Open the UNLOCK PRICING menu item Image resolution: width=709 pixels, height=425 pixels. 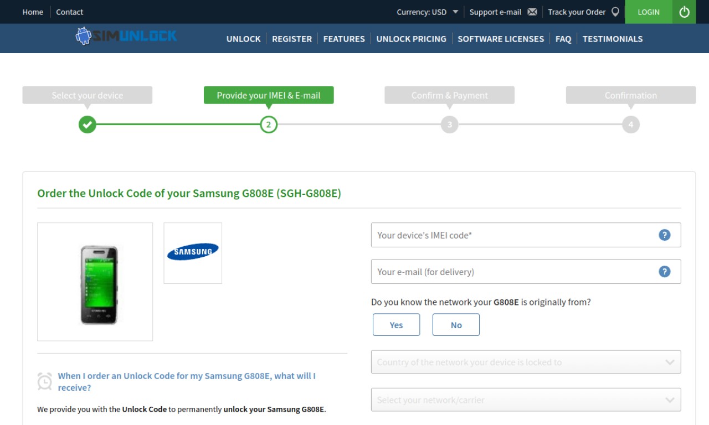click(x=411, y=39)
